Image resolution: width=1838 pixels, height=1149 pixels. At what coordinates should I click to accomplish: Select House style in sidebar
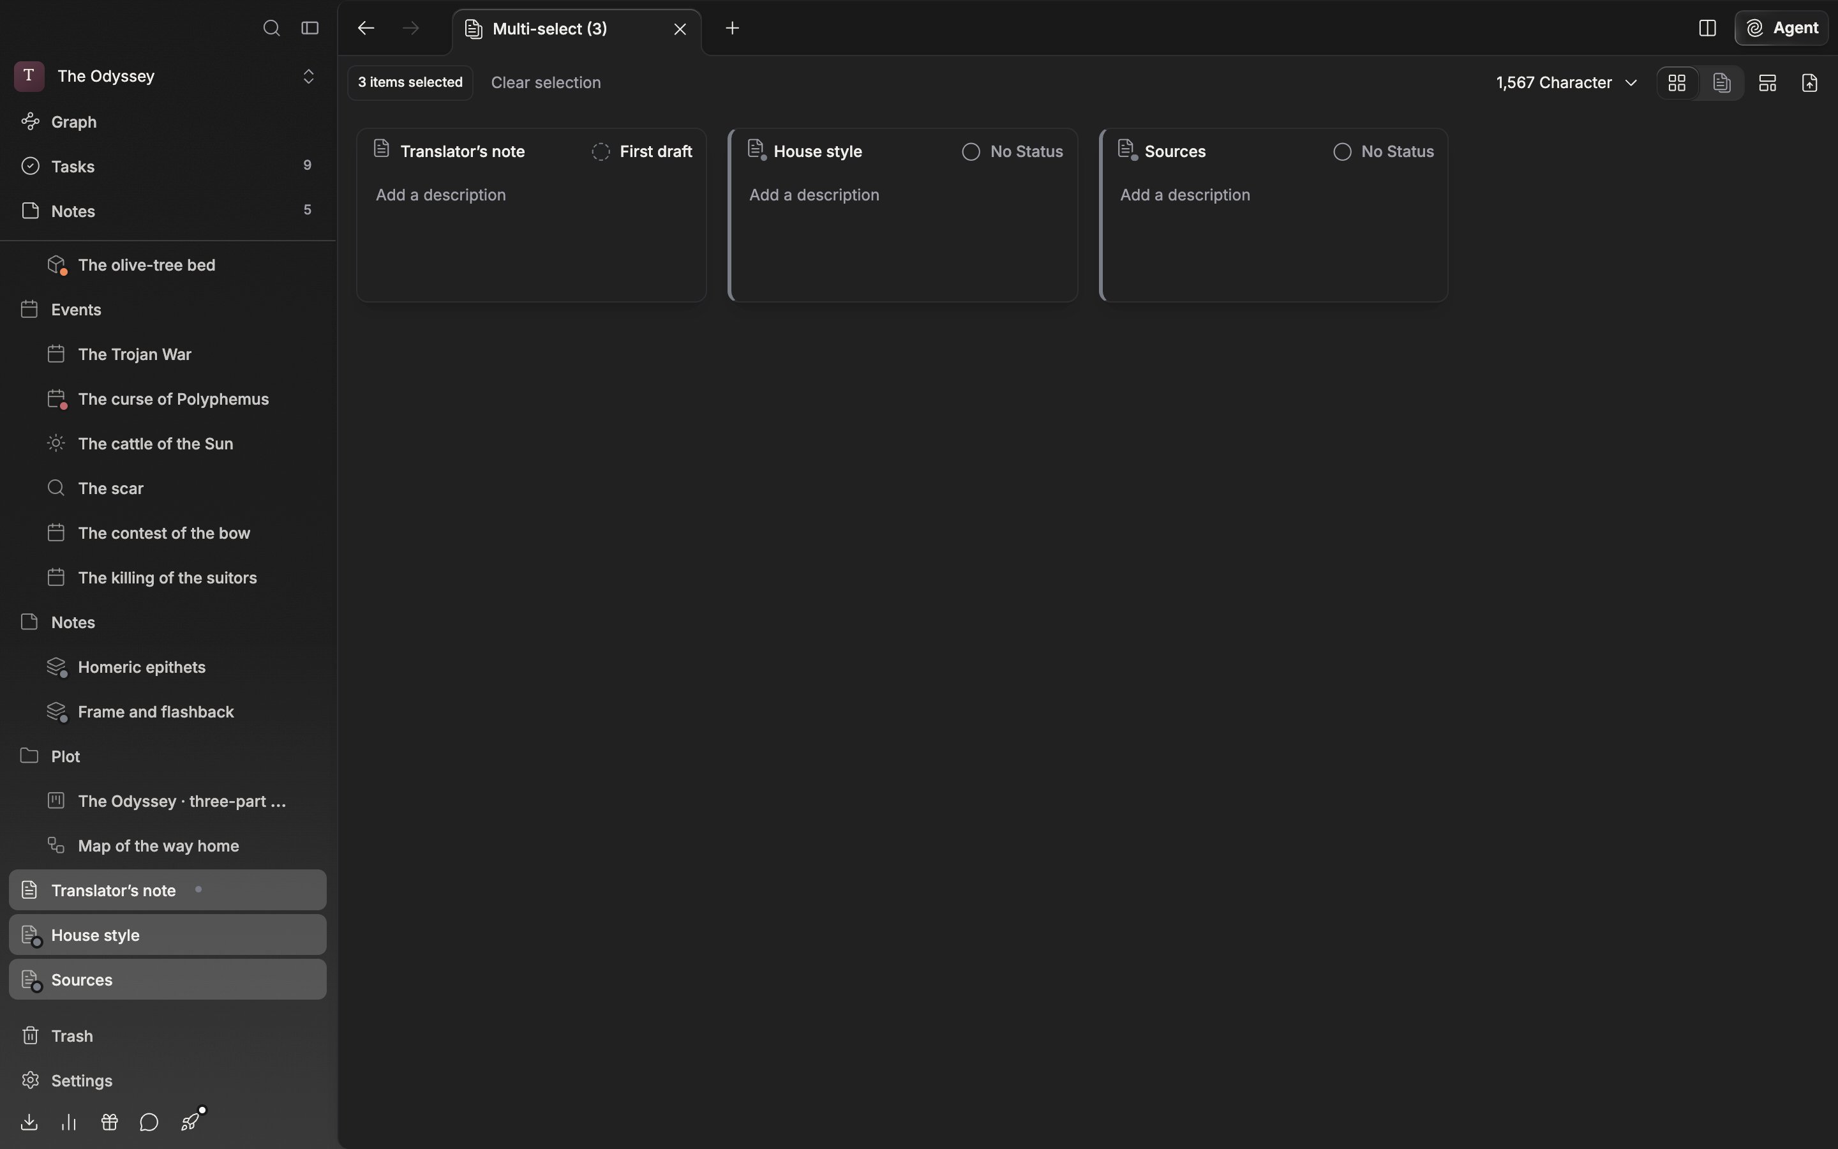tap(167, 935)
